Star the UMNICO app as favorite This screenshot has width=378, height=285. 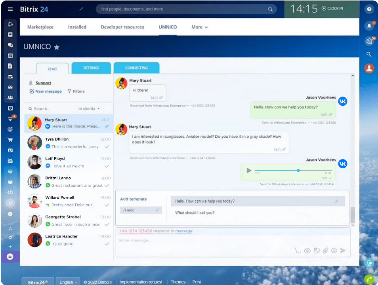coord(56,47)
